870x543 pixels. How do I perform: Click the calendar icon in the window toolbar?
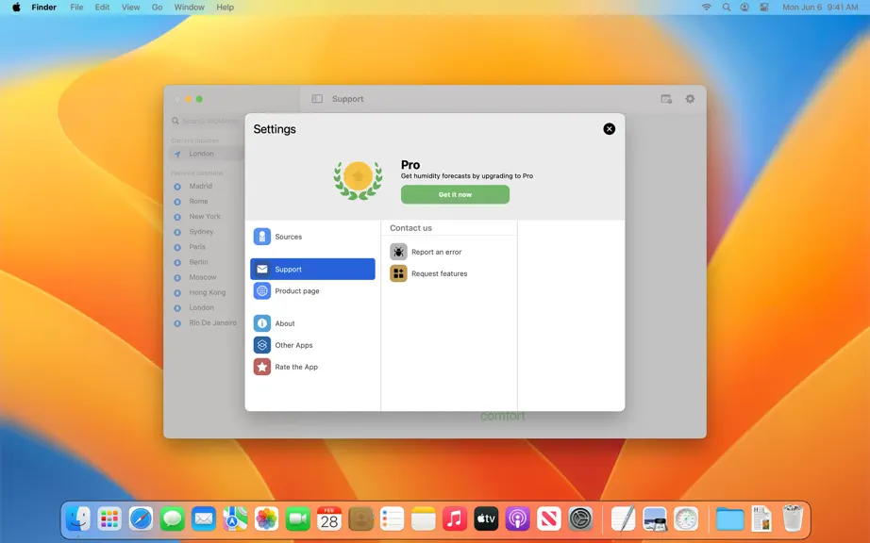coord(666,99)
